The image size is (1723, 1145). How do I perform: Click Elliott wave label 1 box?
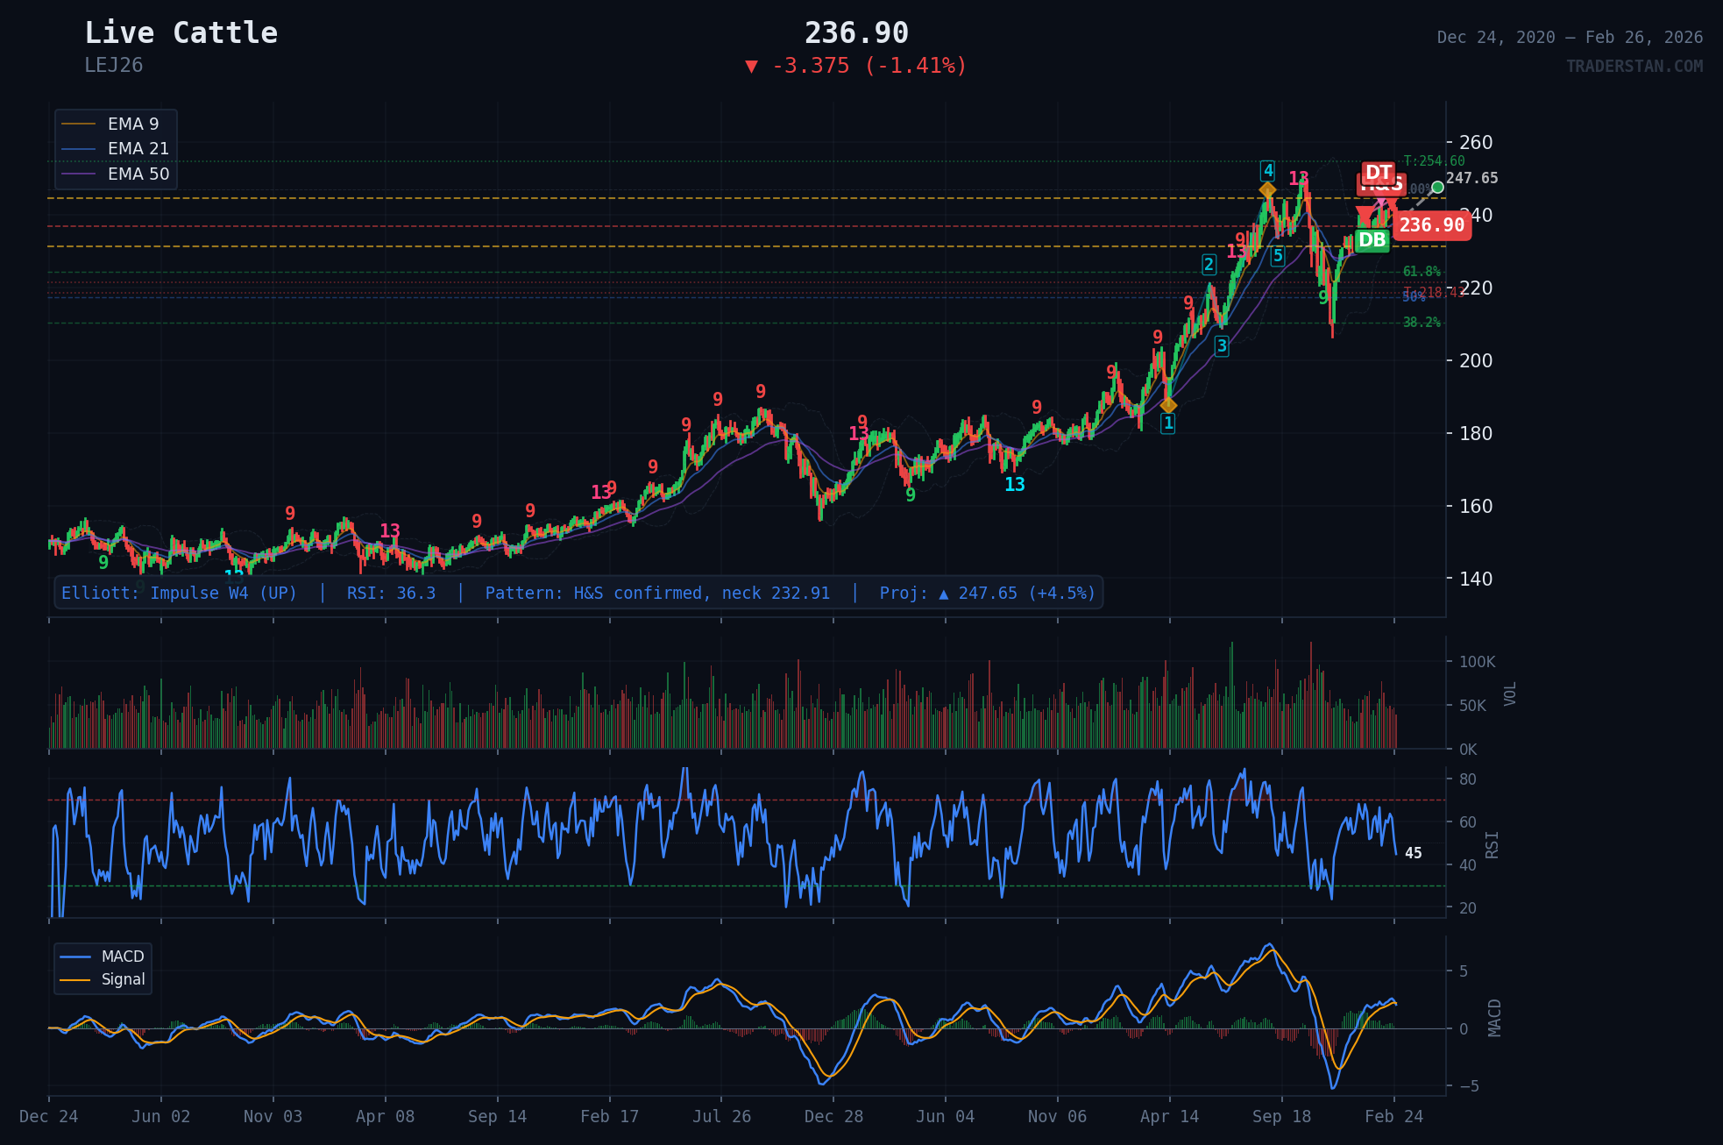pos(1167,423)
